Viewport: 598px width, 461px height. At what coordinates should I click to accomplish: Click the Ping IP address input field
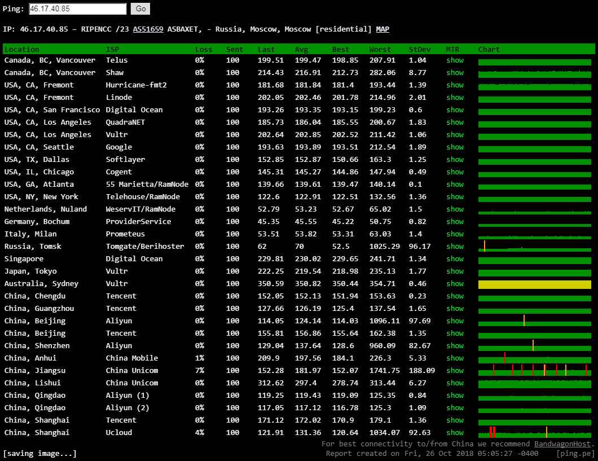tap(77, 9)
